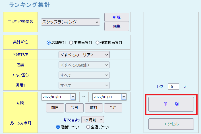
Task: Click the 編集 button
Action: coord(117,26)
